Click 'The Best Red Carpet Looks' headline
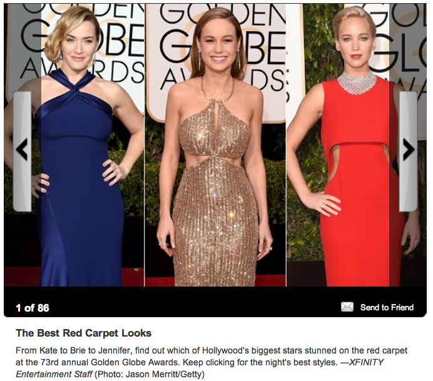This screenshot has height=381, width=433. [x=84, y=333]
